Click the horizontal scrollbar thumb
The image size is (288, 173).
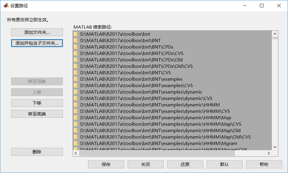pos(157,153)
